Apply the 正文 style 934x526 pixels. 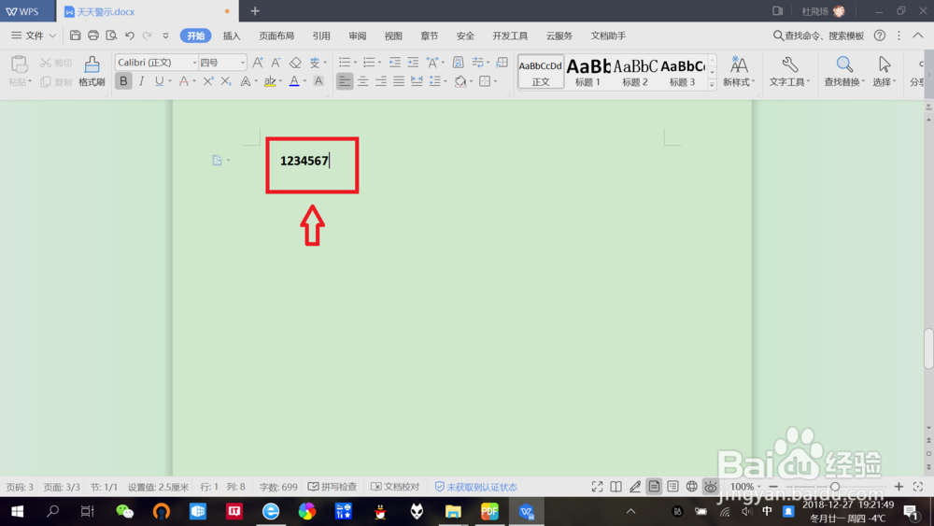point(540,72)
